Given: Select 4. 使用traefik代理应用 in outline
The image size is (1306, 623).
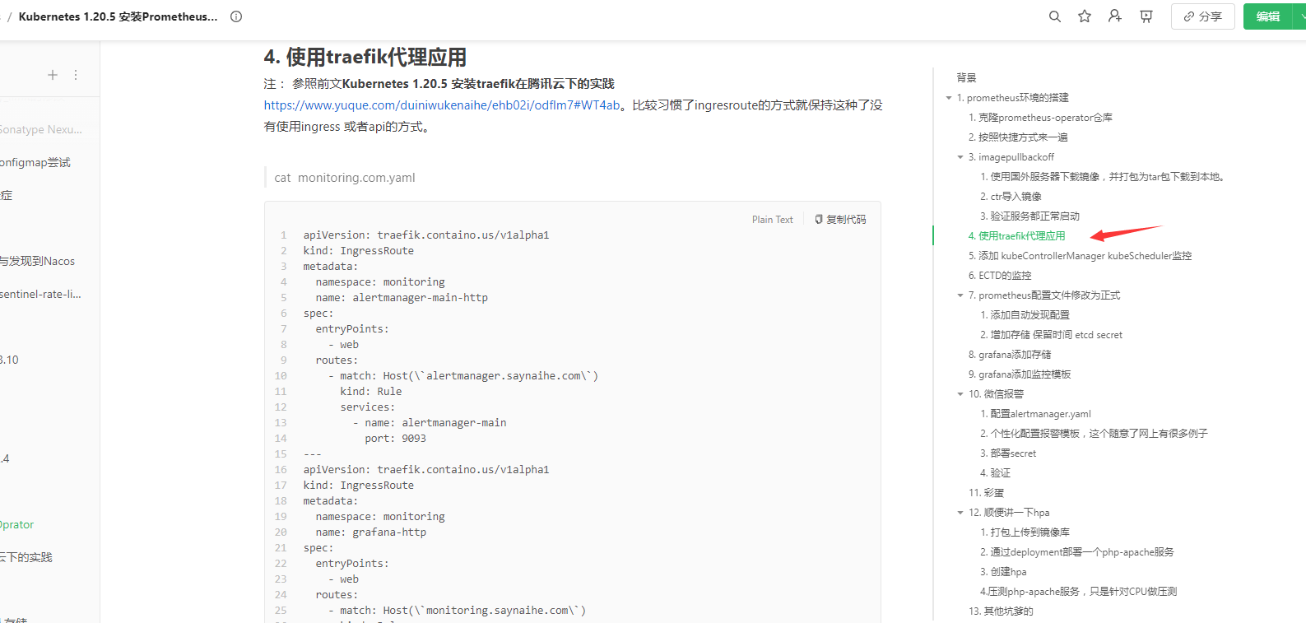Looking at the screenshot, I should tap(1016, 236).
